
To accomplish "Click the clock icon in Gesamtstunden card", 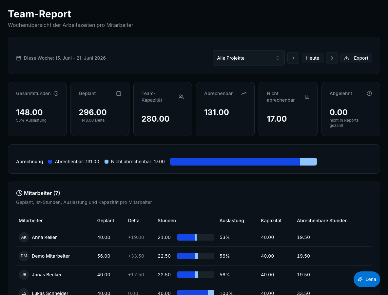I will click(56, 93).
